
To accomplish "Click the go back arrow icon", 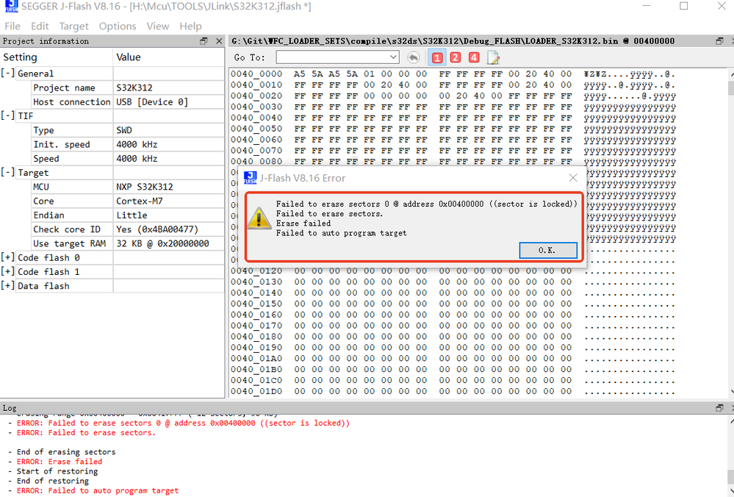I will [414, 57].
